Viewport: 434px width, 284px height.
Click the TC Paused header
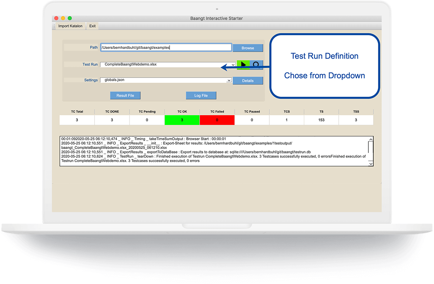(252, 112)
